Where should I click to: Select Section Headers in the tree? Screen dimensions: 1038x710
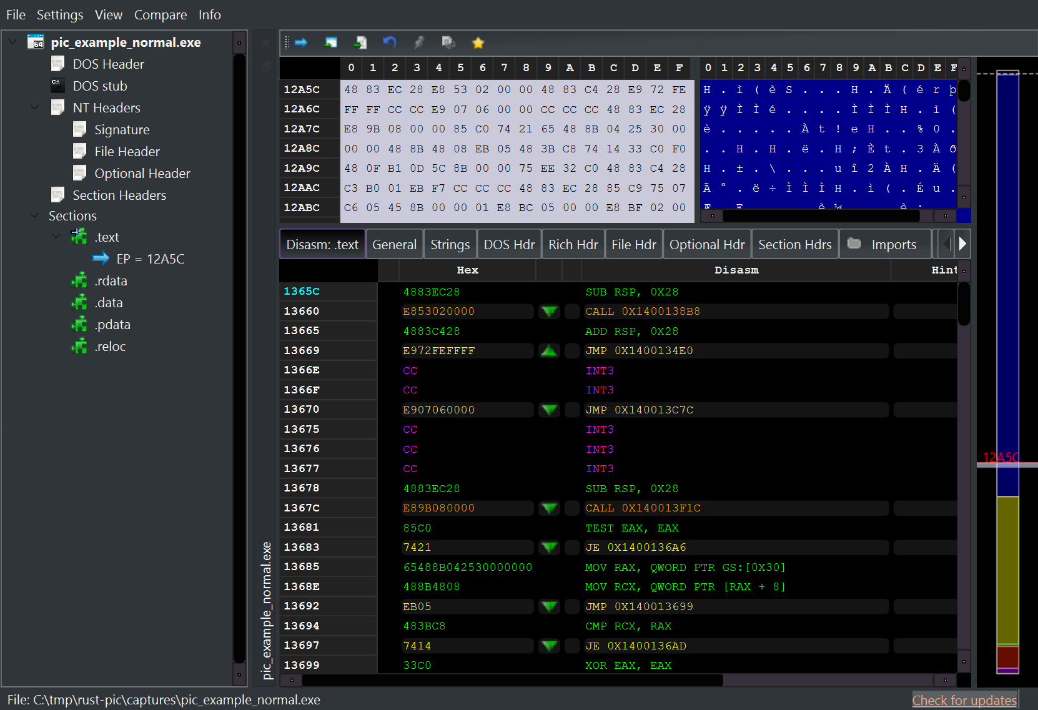click(119, 195)
